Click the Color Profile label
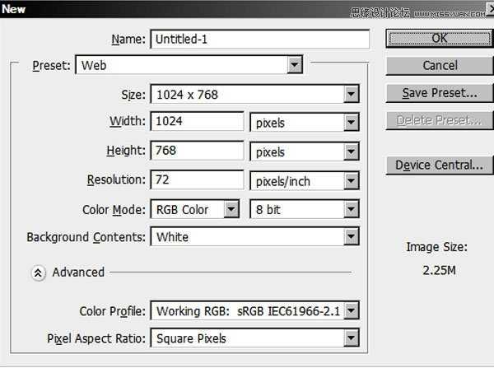This screenshot has height=368, width=494. pyautogui.click(x=113, y=311)
